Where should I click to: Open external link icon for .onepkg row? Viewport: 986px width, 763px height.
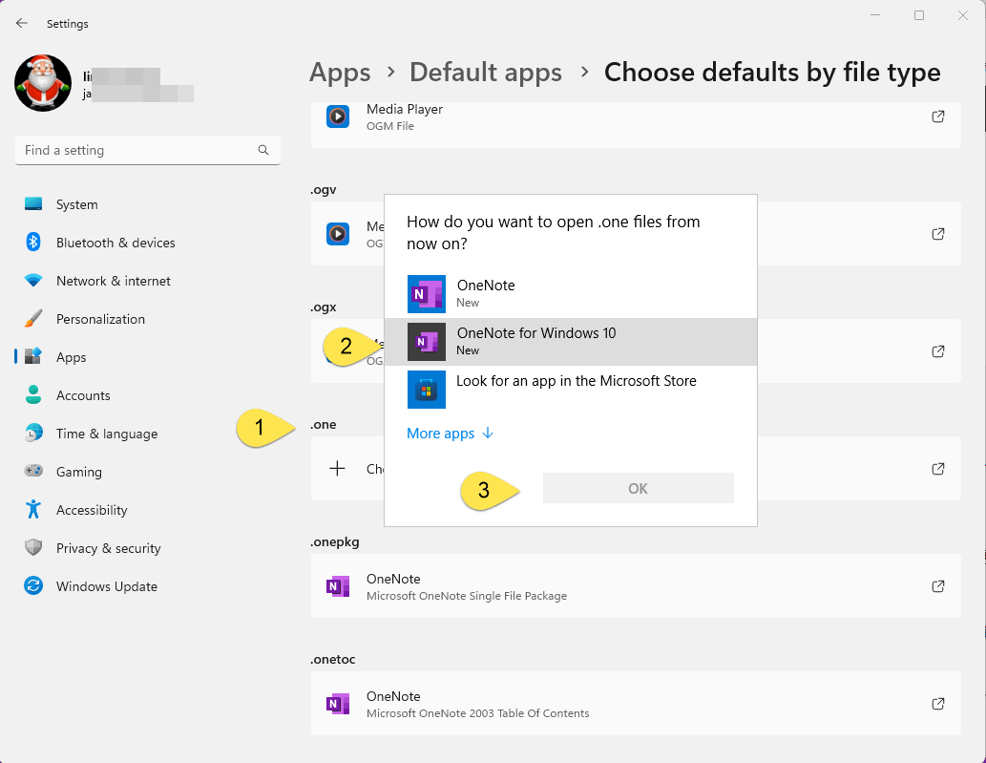(x=937, y=586)
